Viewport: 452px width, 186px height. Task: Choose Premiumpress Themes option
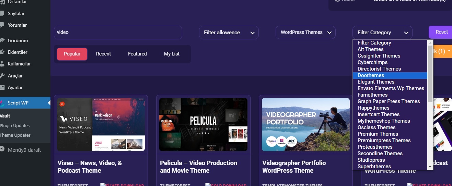[x=390, y=140]
